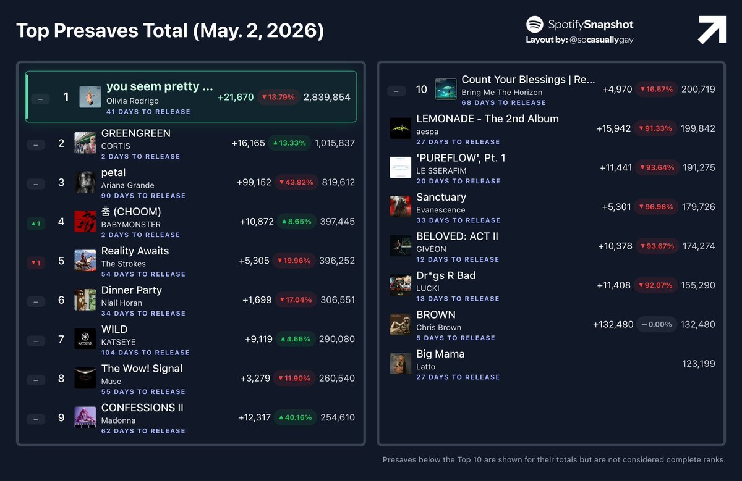Click the +16,165 daily gain

tap(248, 143)
